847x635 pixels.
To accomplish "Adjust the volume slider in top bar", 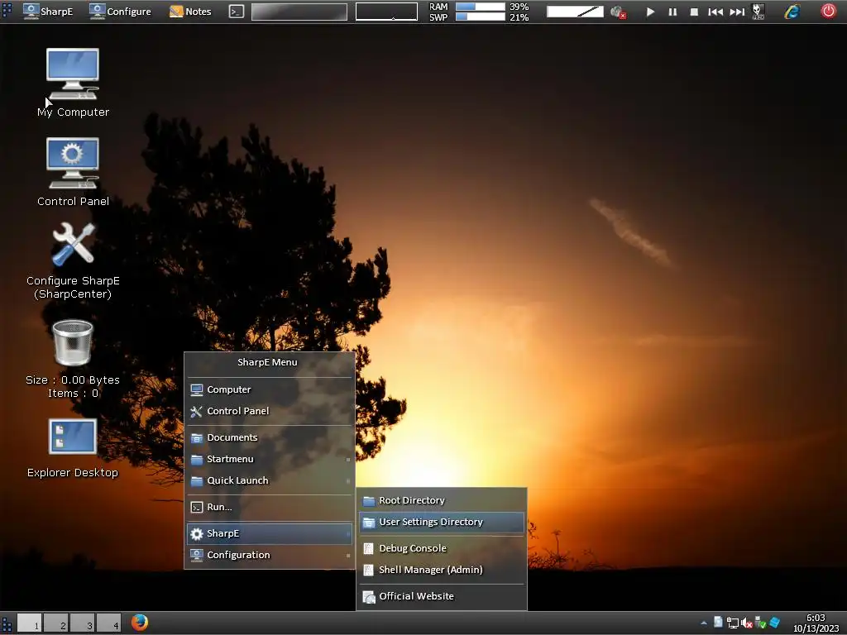I will point(575,12).
